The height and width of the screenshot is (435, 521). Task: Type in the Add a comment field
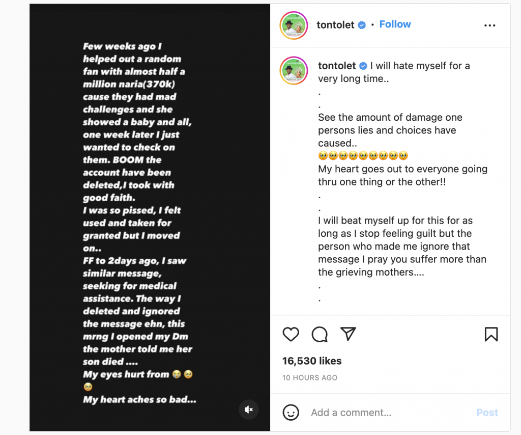click(x=387, y=413)
